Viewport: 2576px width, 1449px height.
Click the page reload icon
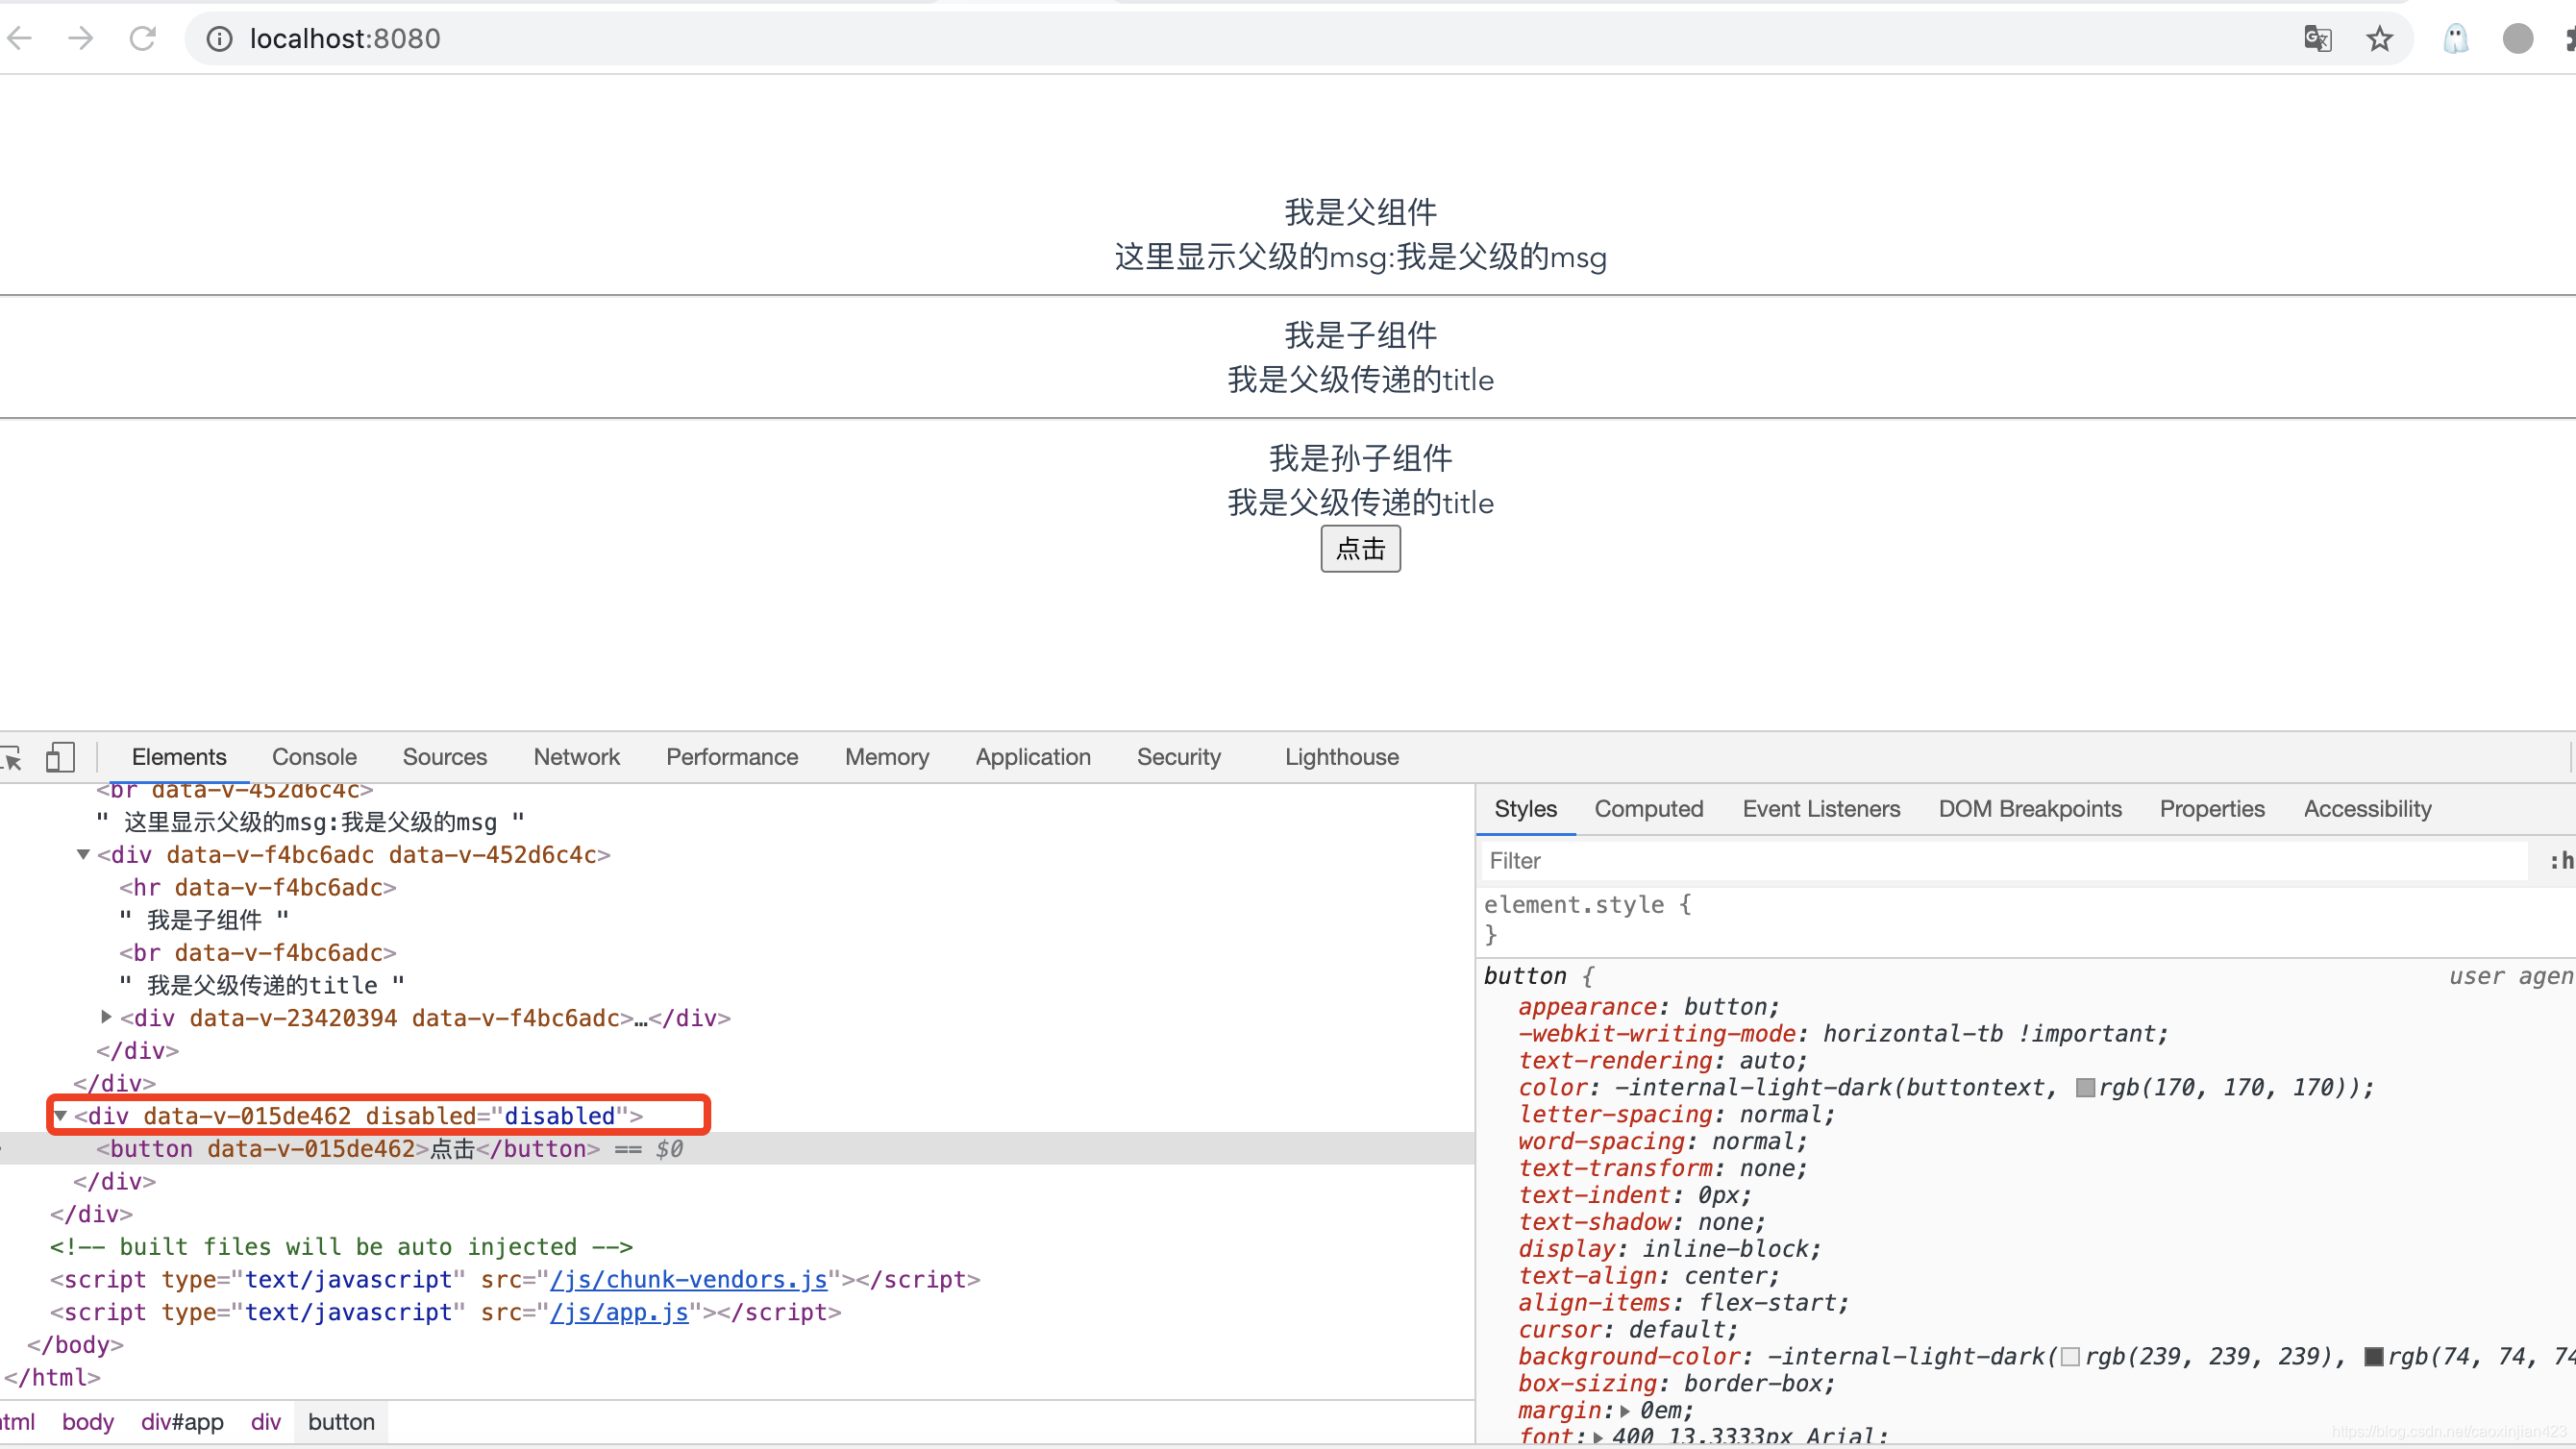(x=143, y=38)
